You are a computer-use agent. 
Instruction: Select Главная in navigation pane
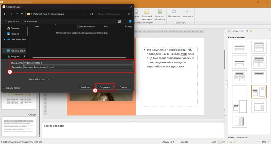[x=13, y=28]
